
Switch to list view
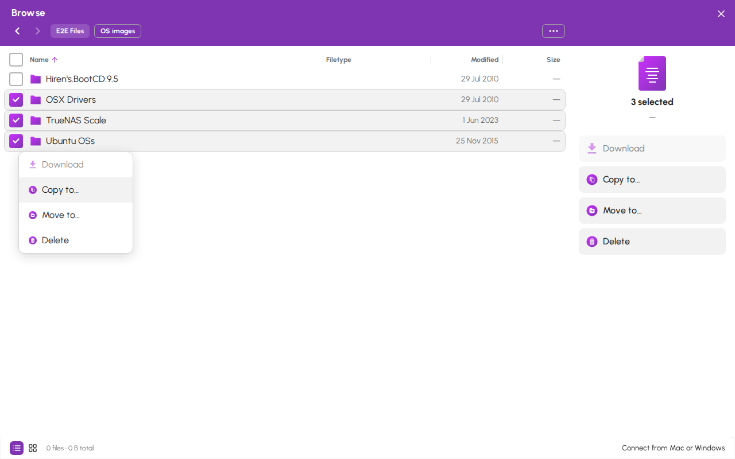tap(17, 448)
